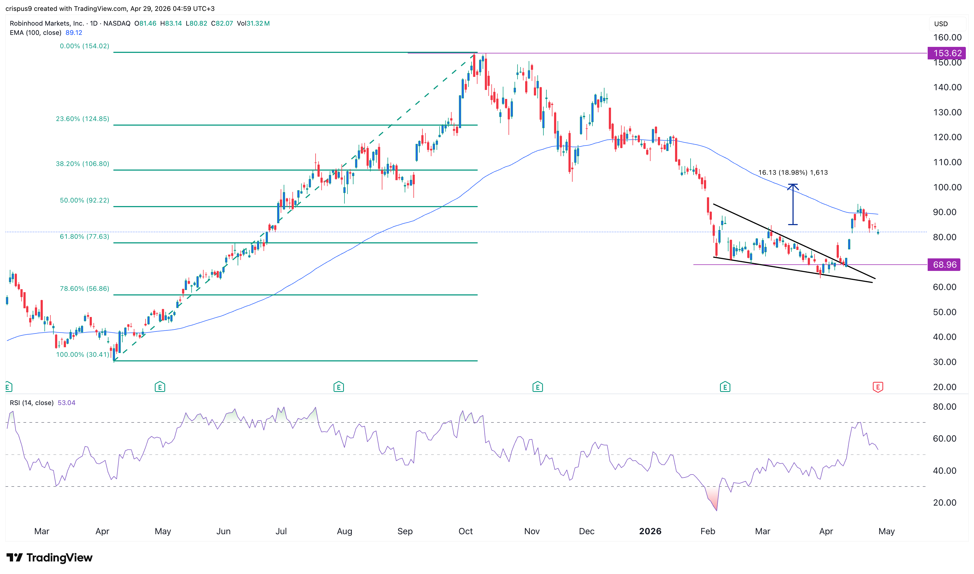Image resolution: width=974 pixels, height=574 pixels.
Task: Select the EMA (100, close) indicator label
Action: pyautogui.click(x=36, y=33)
